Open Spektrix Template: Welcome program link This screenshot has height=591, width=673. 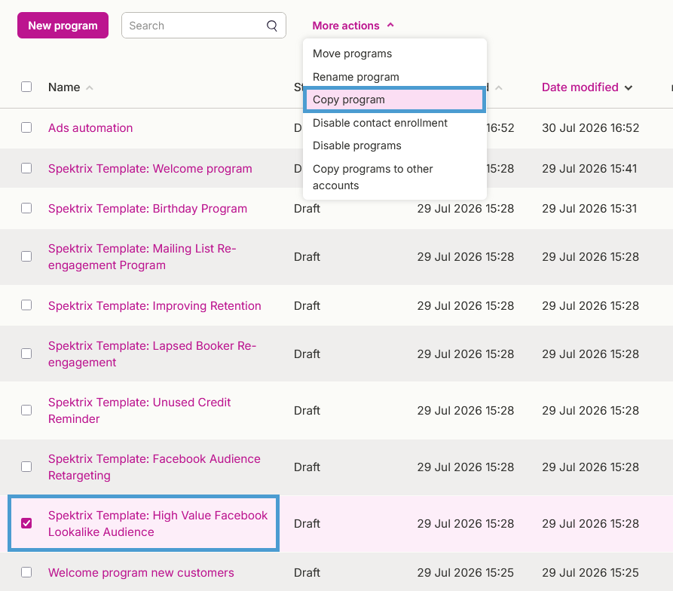pyautogui.click(x=150, y=169)
